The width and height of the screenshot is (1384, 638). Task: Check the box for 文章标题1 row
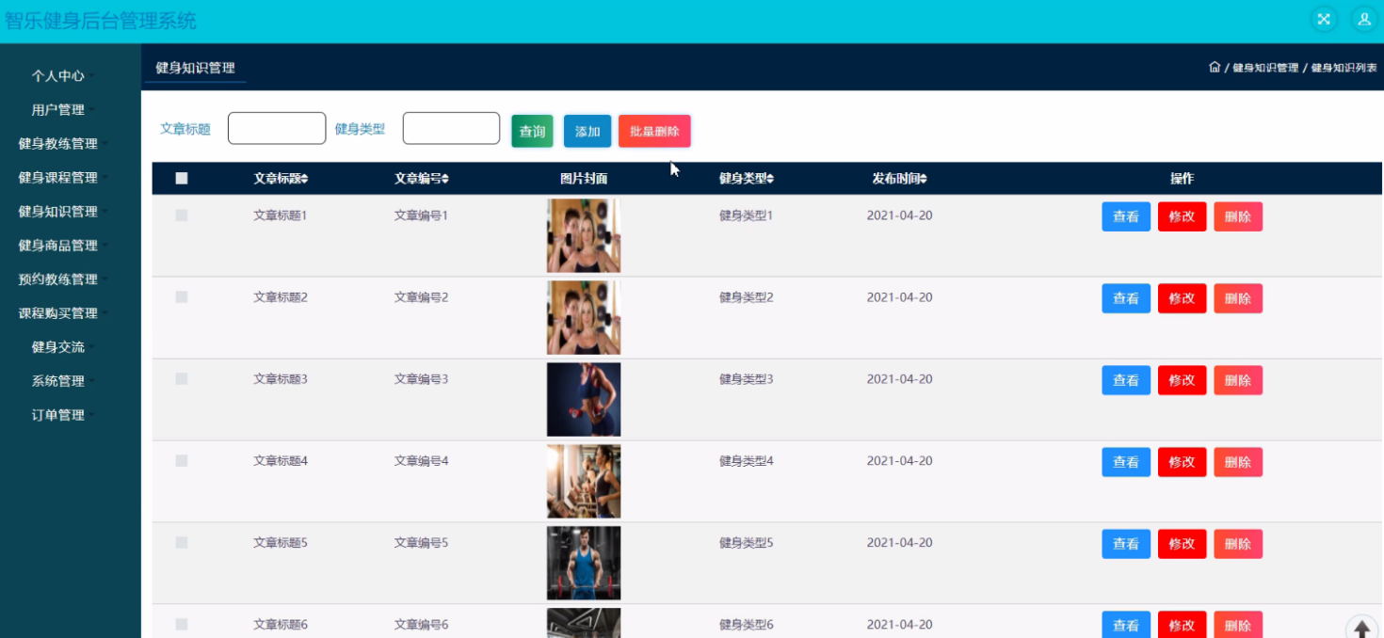pos(182,215)
